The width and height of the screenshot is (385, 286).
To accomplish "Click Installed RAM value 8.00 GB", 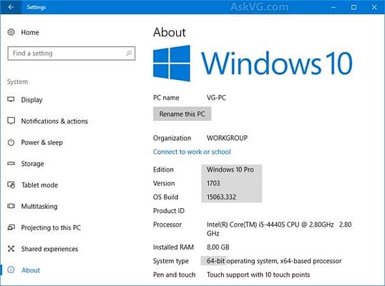I will point(218,247).
